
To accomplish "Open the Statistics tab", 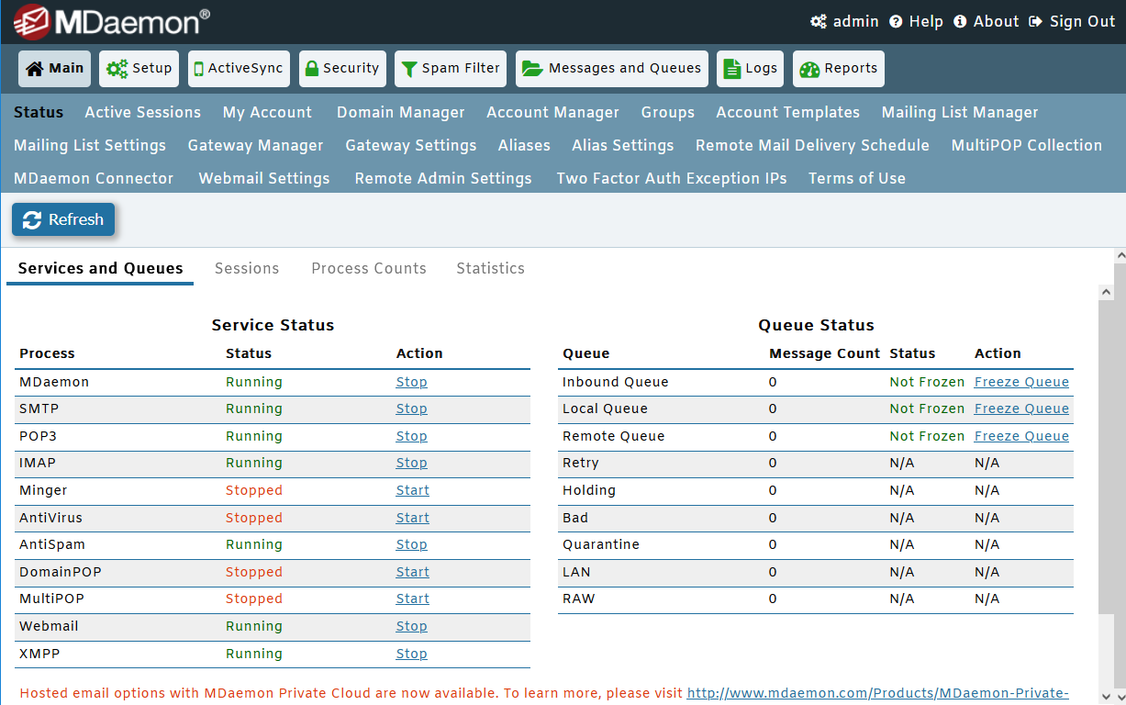I will click(490, 268).
